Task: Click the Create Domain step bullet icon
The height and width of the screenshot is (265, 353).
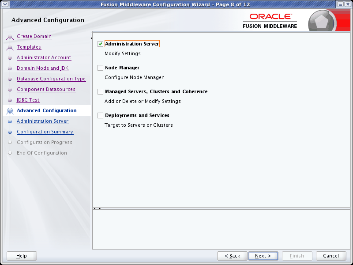Action: 10,37
